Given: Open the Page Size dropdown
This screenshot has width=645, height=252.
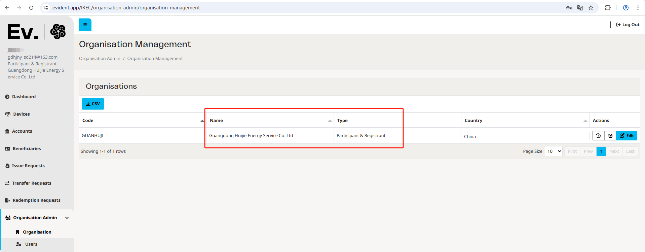Looking at the screenshot, I should (x=554, y=151).
